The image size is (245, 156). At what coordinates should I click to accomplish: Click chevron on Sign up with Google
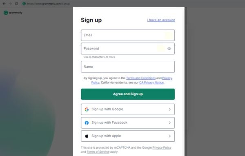170,109
